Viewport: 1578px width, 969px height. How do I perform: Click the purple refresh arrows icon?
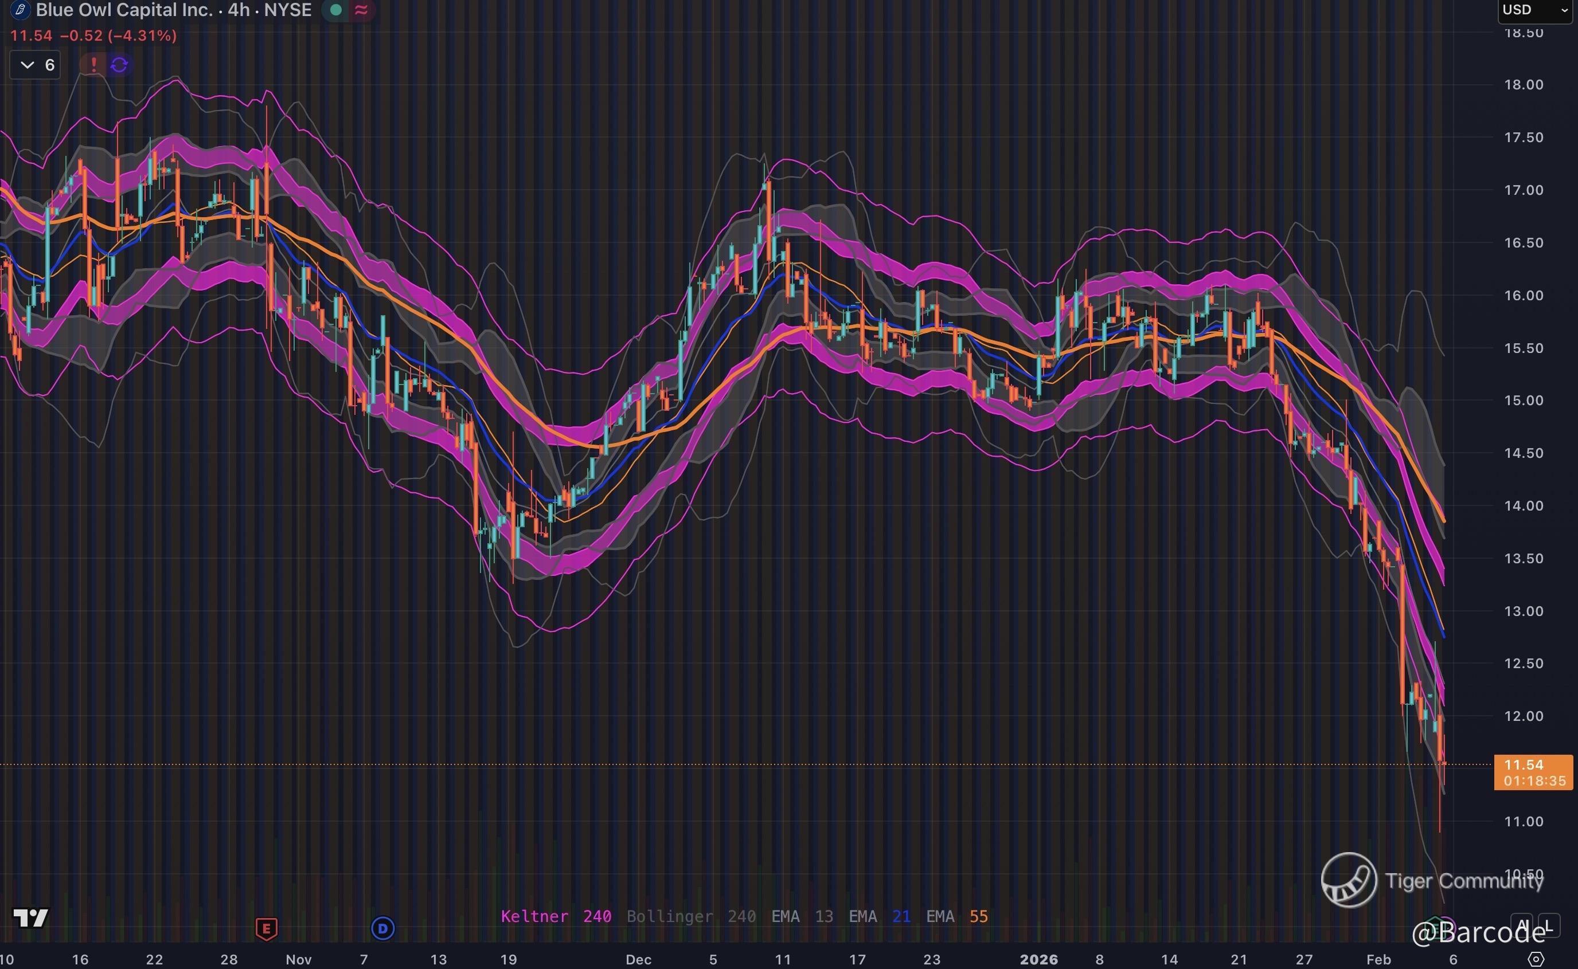point(119,64)
